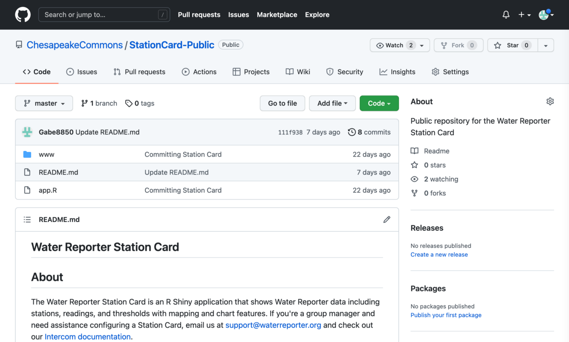The image size is (569, 342).
Task: Open the Releases heading link
Action: 427,228
